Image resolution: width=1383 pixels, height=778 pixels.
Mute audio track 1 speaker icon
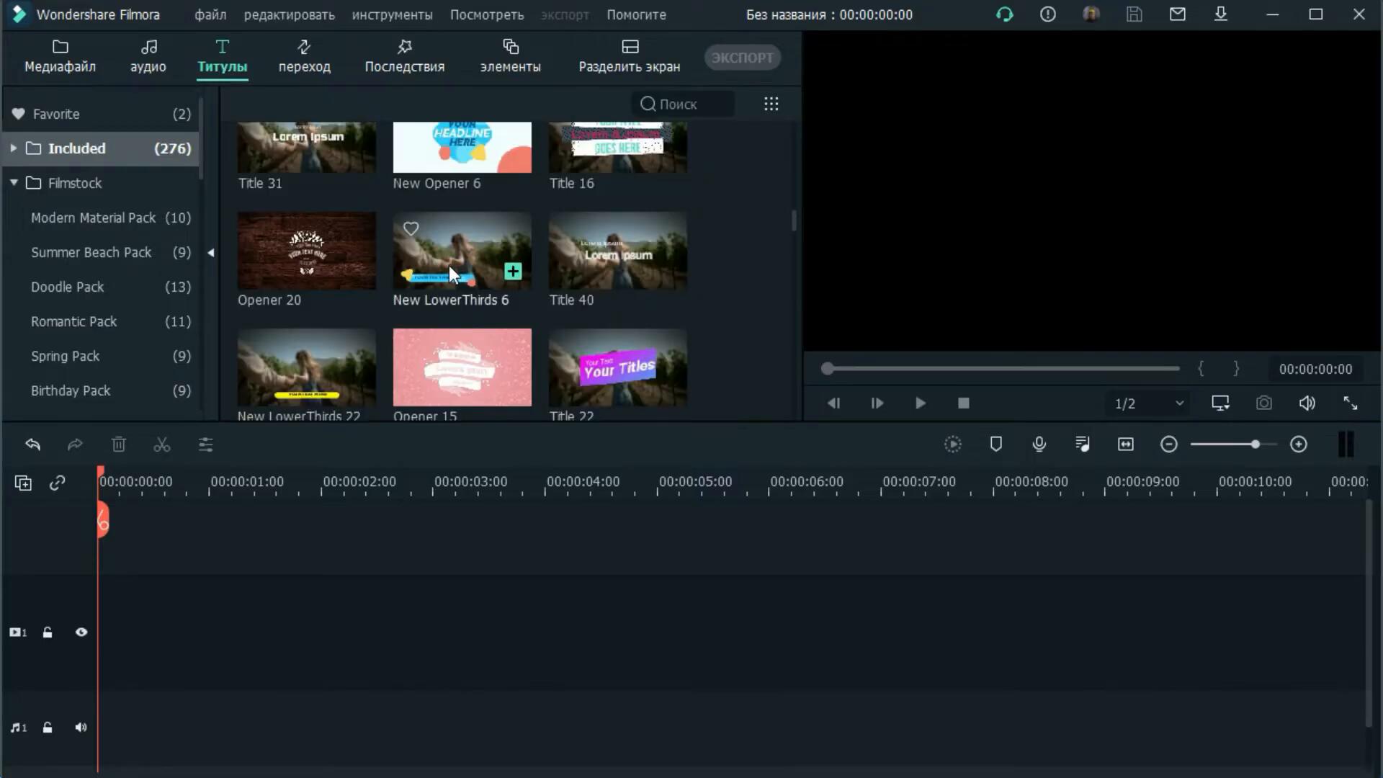[81, 728]
